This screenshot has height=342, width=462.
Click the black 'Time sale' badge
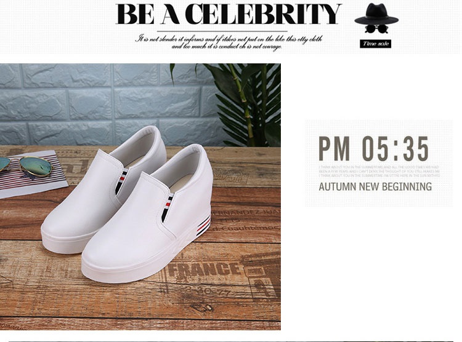(375, 44)
